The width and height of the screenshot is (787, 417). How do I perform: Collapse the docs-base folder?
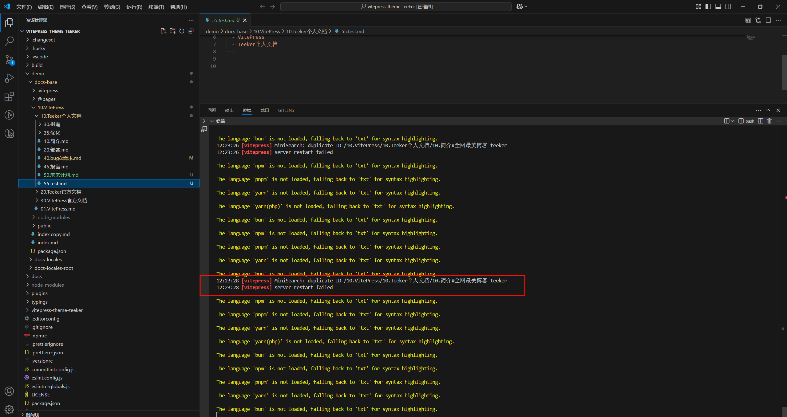point(30,82)
